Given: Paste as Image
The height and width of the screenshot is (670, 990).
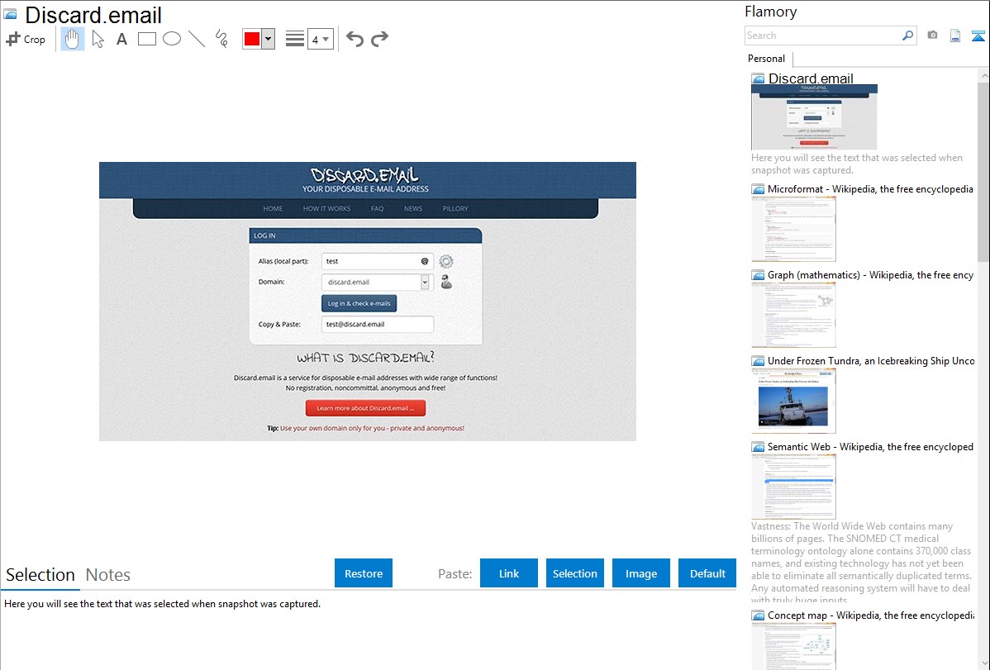Looking at the screenshot, I should (641, 573).
